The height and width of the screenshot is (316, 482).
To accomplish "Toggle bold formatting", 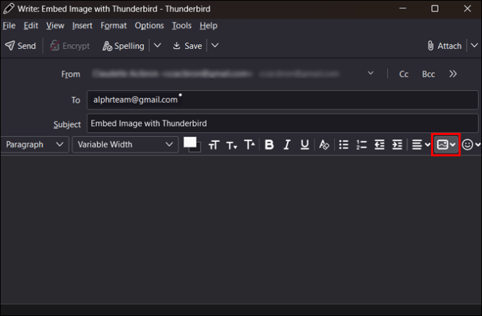I will pos(269,145).
